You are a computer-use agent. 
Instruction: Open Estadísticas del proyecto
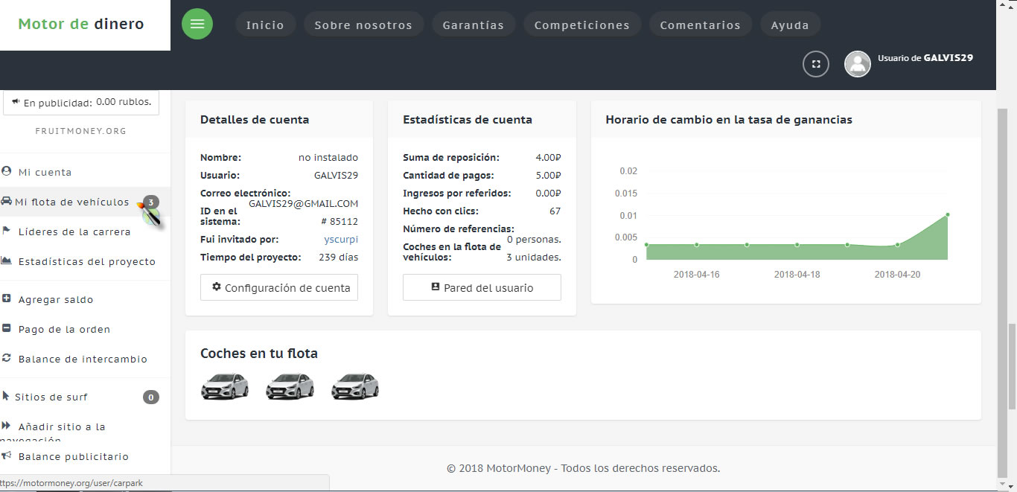87,261
